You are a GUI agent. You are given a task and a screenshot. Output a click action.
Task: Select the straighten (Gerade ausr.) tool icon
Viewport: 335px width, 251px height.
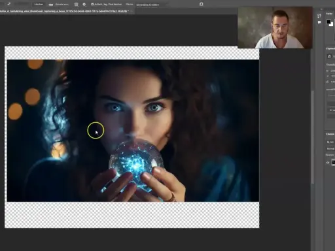click(51, 5)
